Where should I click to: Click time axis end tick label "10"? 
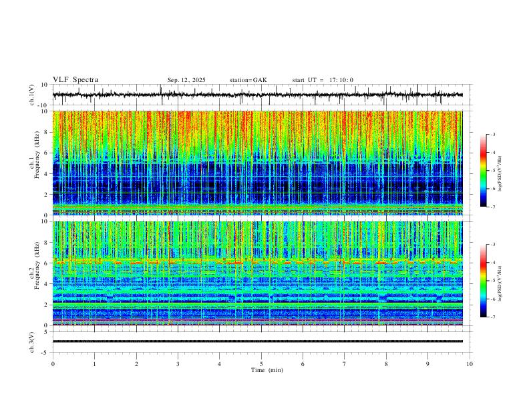click(470, 364)
